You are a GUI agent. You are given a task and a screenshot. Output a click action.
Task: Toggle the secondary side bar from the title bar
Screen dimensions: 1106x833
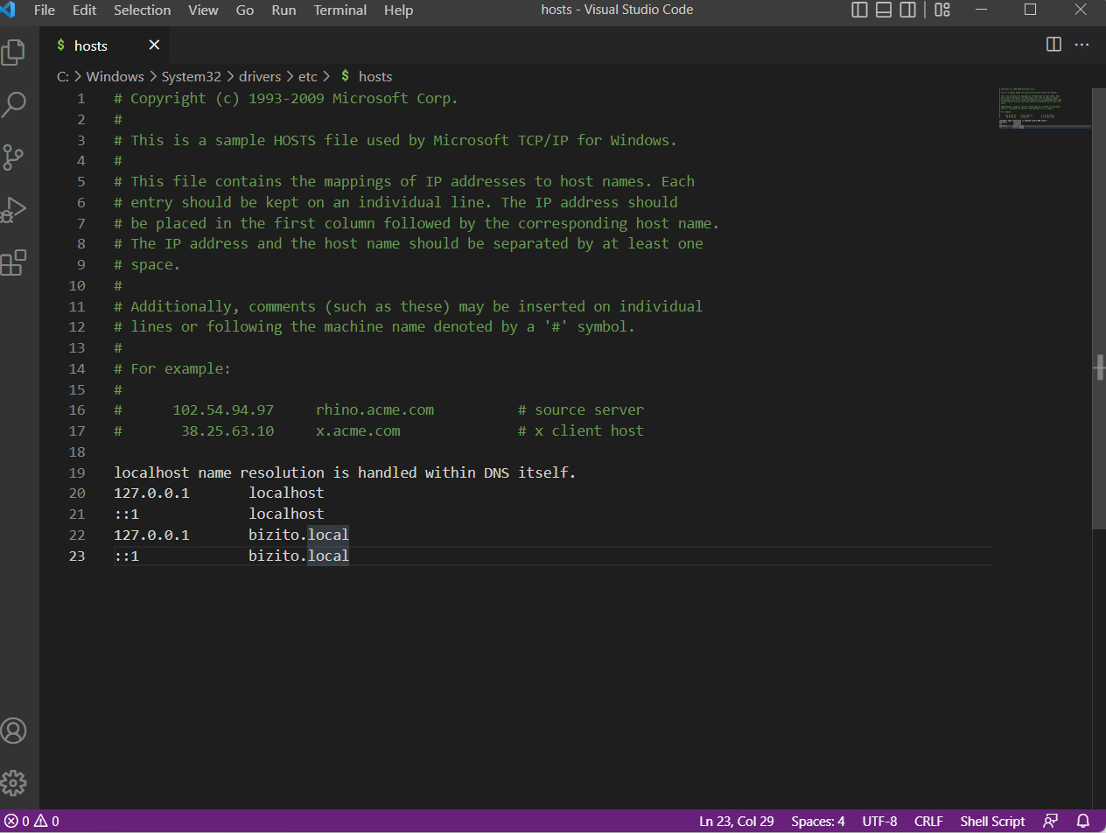(x=908, y=10)
